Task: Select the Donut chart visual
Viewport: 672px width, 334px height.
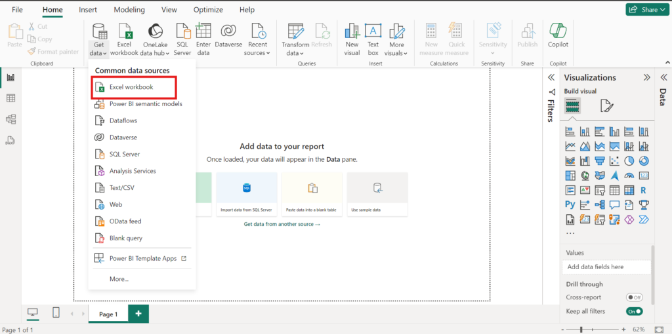Action: click(x=644, y=160)
